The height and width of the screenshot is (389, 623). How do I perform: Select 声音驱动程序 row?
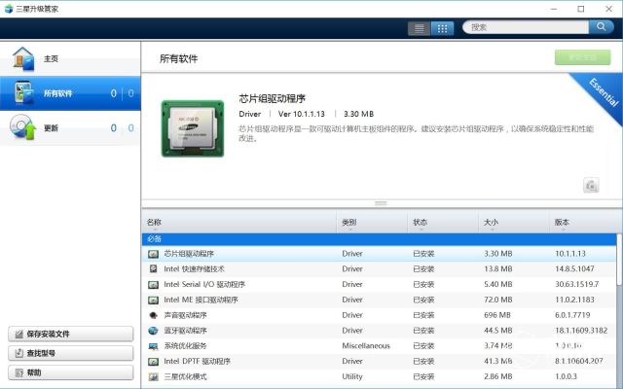379,315
